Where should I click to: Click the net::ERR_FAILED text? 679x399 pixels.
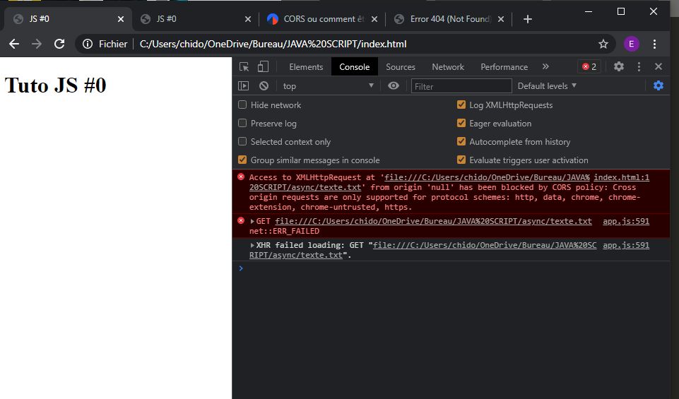(284, 231)
